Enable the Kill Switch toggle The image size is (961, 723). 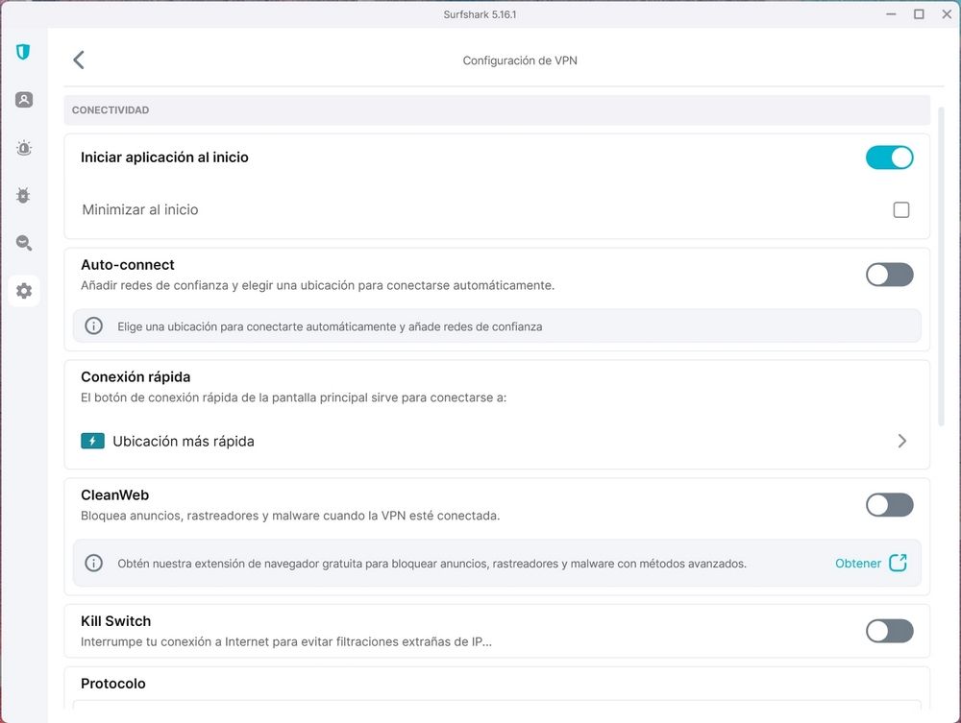pos(889,631)
